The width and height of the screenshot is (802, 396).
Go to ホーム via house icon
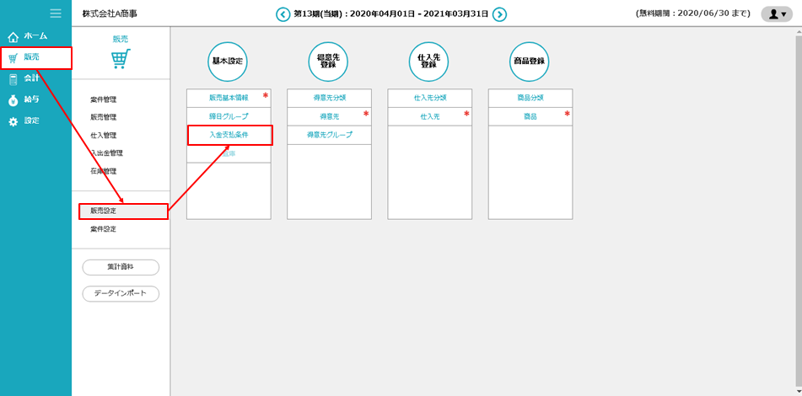click(13, 37)
